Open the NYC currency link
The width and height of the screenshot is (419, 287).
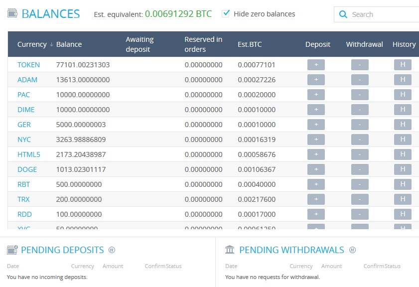click(24, 140)
